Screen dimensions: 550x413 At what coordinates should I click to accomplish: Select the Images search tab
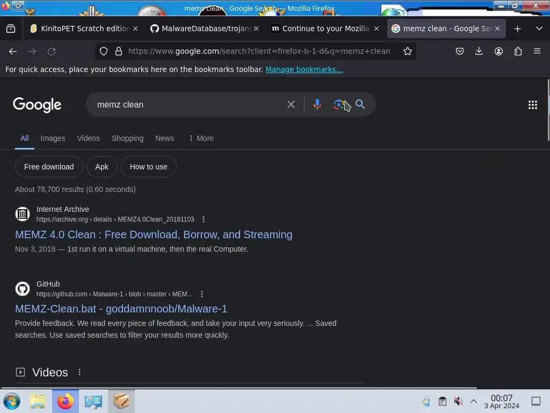coord(53,138)
